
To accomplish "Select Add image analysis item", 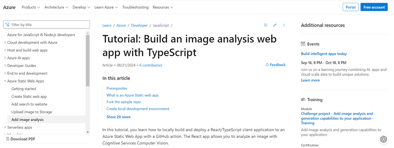I will (x=47, y=120).
